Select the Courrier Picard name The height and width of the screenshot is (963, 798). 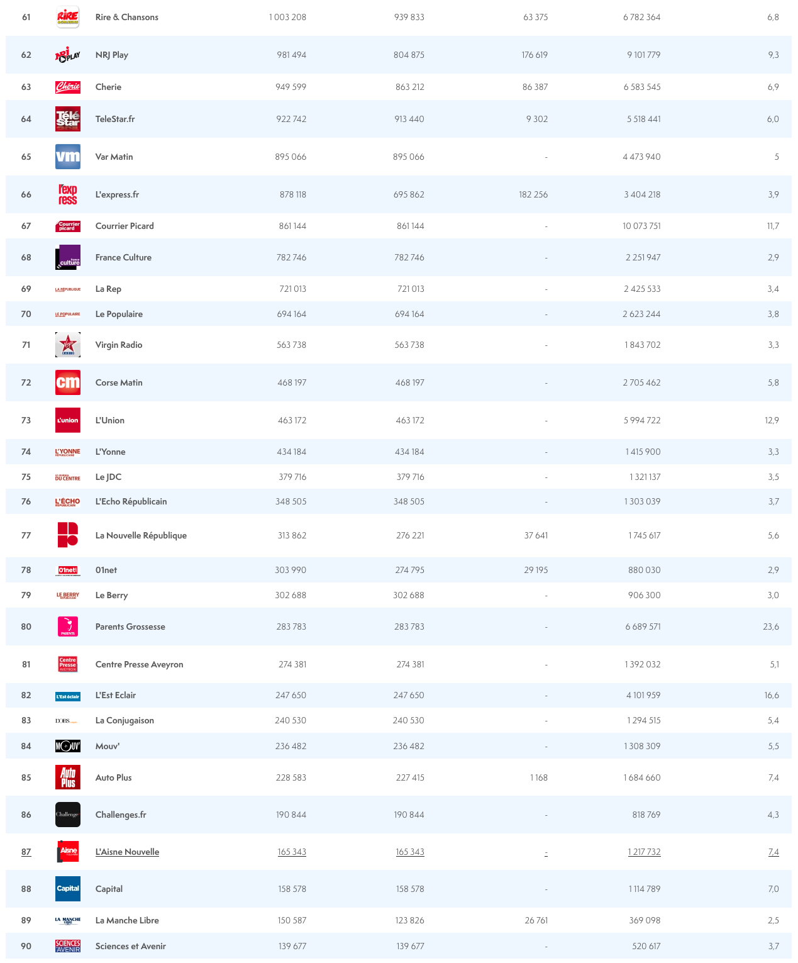pyautogui.click(x=125, y=226)
